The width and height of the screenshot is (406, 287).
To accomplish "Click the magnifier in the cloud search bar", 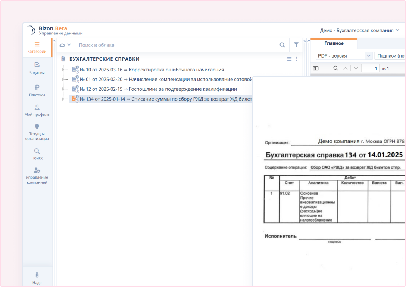I will pyautogui.click(x=282, y=45).
